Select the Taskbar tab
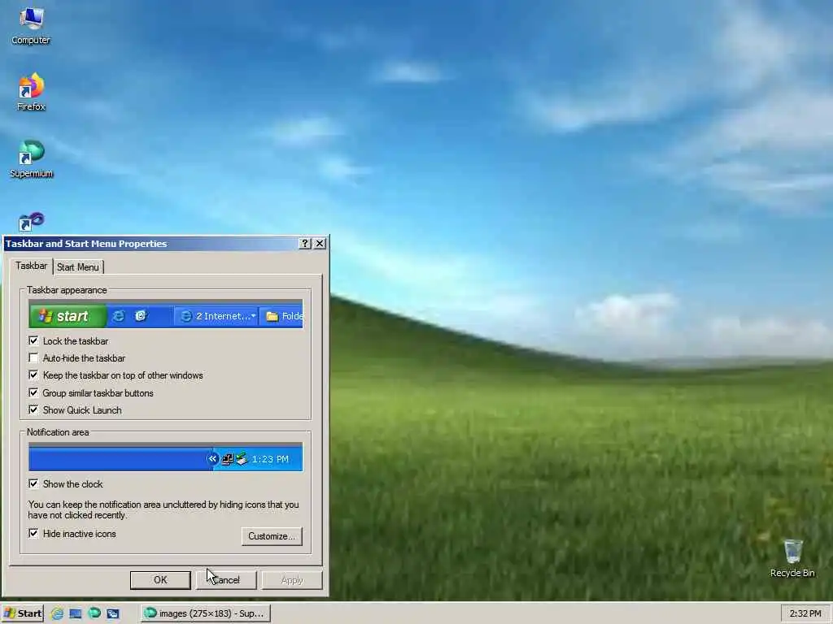 pyautogui.click(x=32, y=266)
